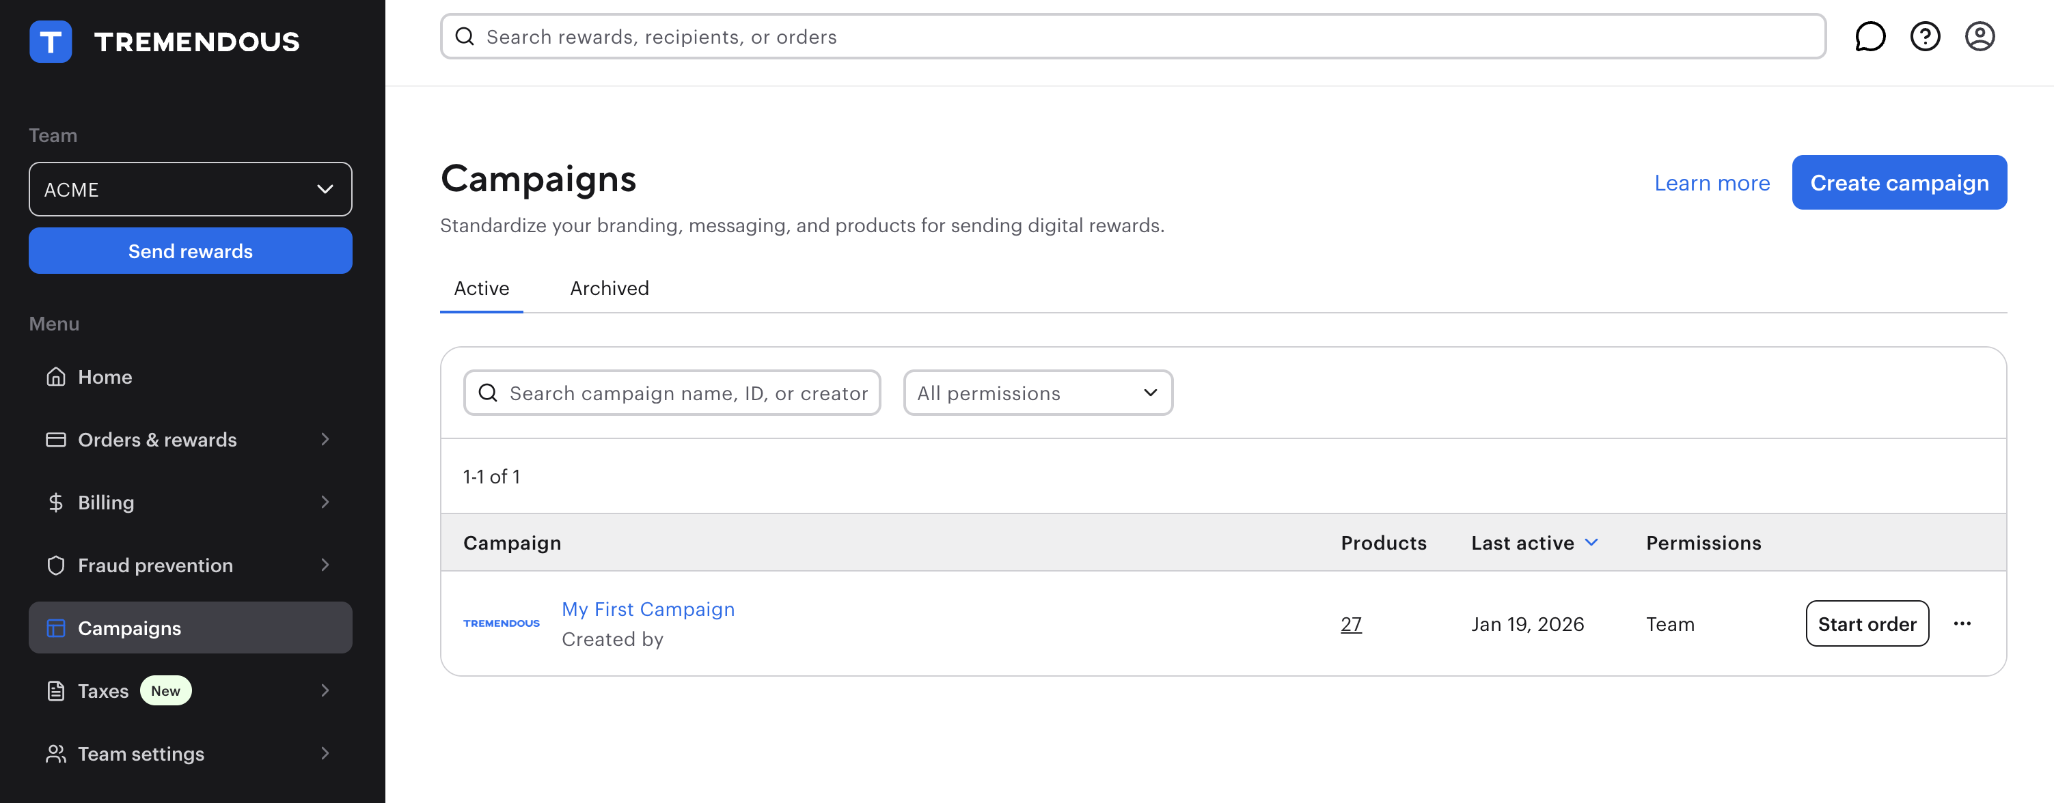Click the Create campaign button

click(x=1898, y=182)
